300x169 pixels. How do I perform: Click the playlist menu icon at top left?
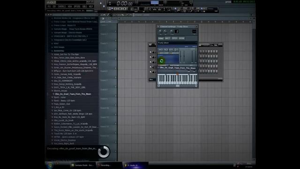point(102,15)
